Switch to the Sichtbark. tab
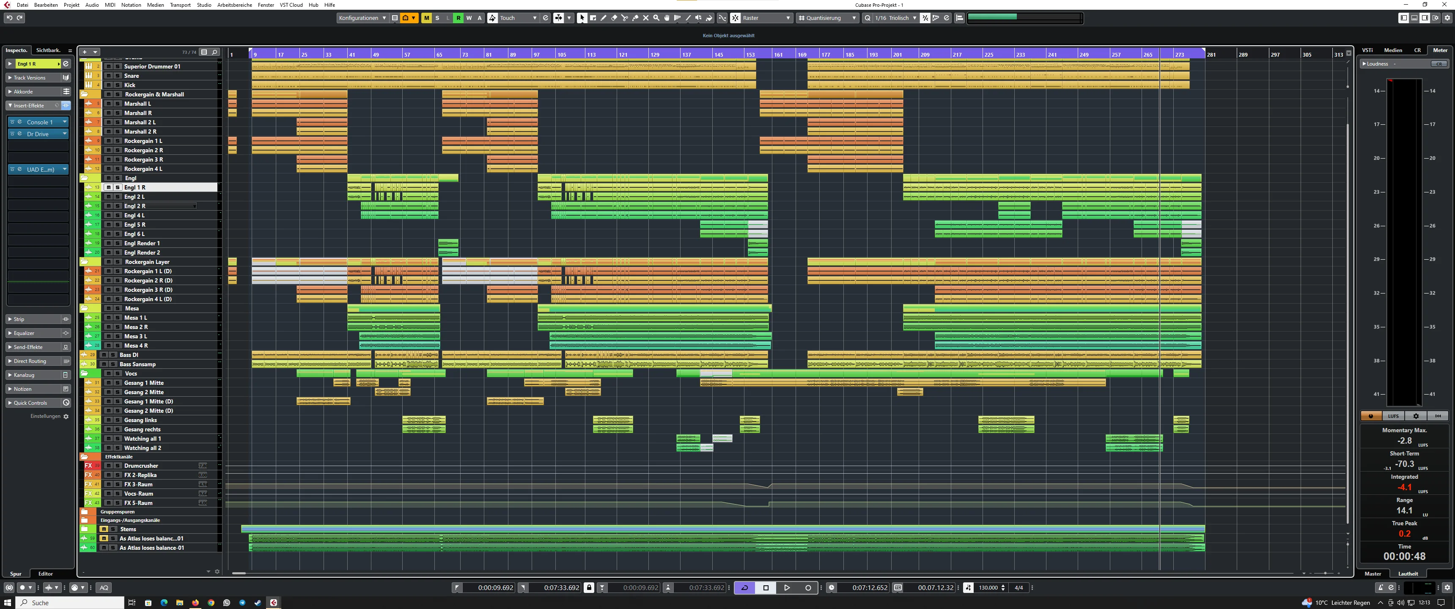Image resolution: width=1455 pixels, height=609 pixels. pos(48,50)
